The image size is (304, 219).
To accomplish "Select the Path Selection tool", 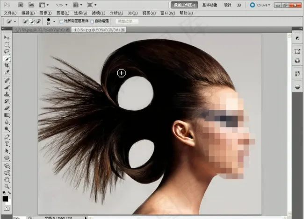I will point(7,151).
